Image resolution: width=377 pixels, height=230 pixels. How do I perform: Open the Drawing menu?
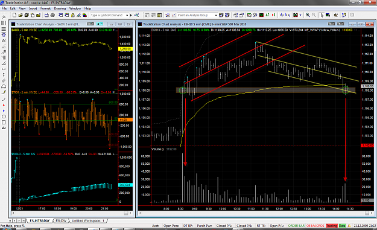60,8
